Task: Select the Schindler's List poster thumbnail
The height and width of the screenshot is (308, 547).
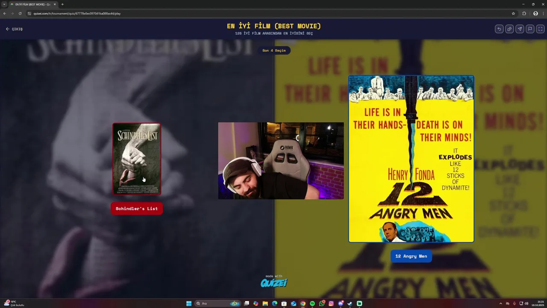Action: point(137,159)
